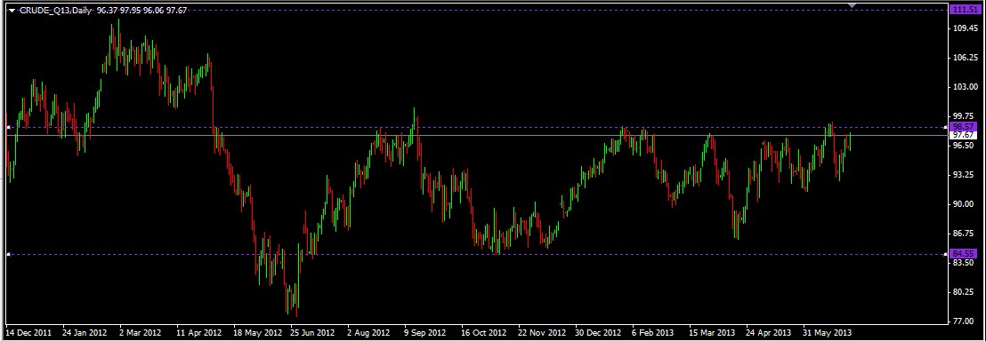Click the 11 Apr 2012 date label

coord(198,332)
